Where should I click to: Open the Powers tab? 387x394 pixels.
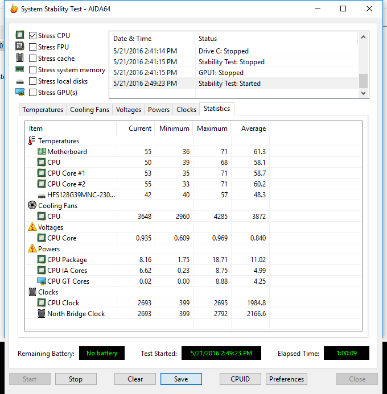159,110
